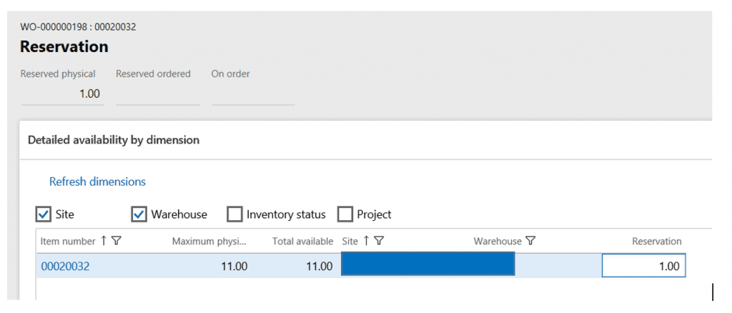Viewport: 732px width, 313px height.
Task: Open the Warehouse column filter icon
Action: point(531,242)
